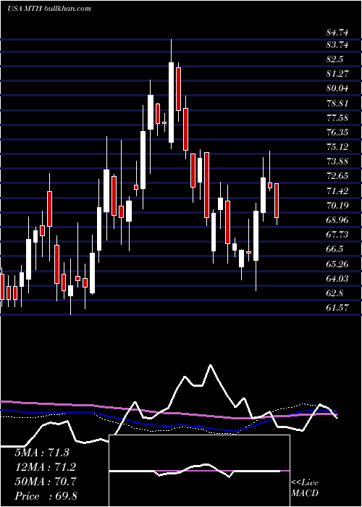Click the 84.74 price axis label
This screenshot has width=362, height=507.
coord(337,33)
